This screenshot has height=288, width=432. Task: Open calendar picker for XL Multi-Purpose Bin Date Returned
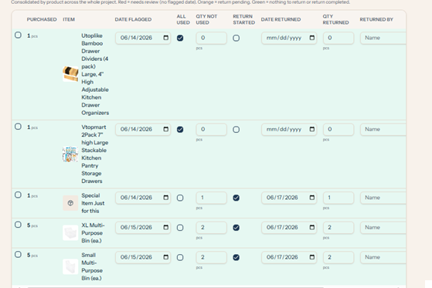pyautogui.click(x=312, y=227)
